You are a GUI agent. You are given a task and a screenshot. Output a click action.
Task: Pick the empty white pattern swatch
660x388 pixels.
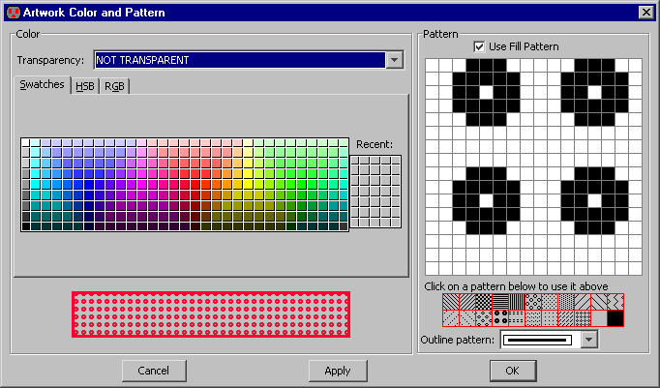[x=599, y=317]
